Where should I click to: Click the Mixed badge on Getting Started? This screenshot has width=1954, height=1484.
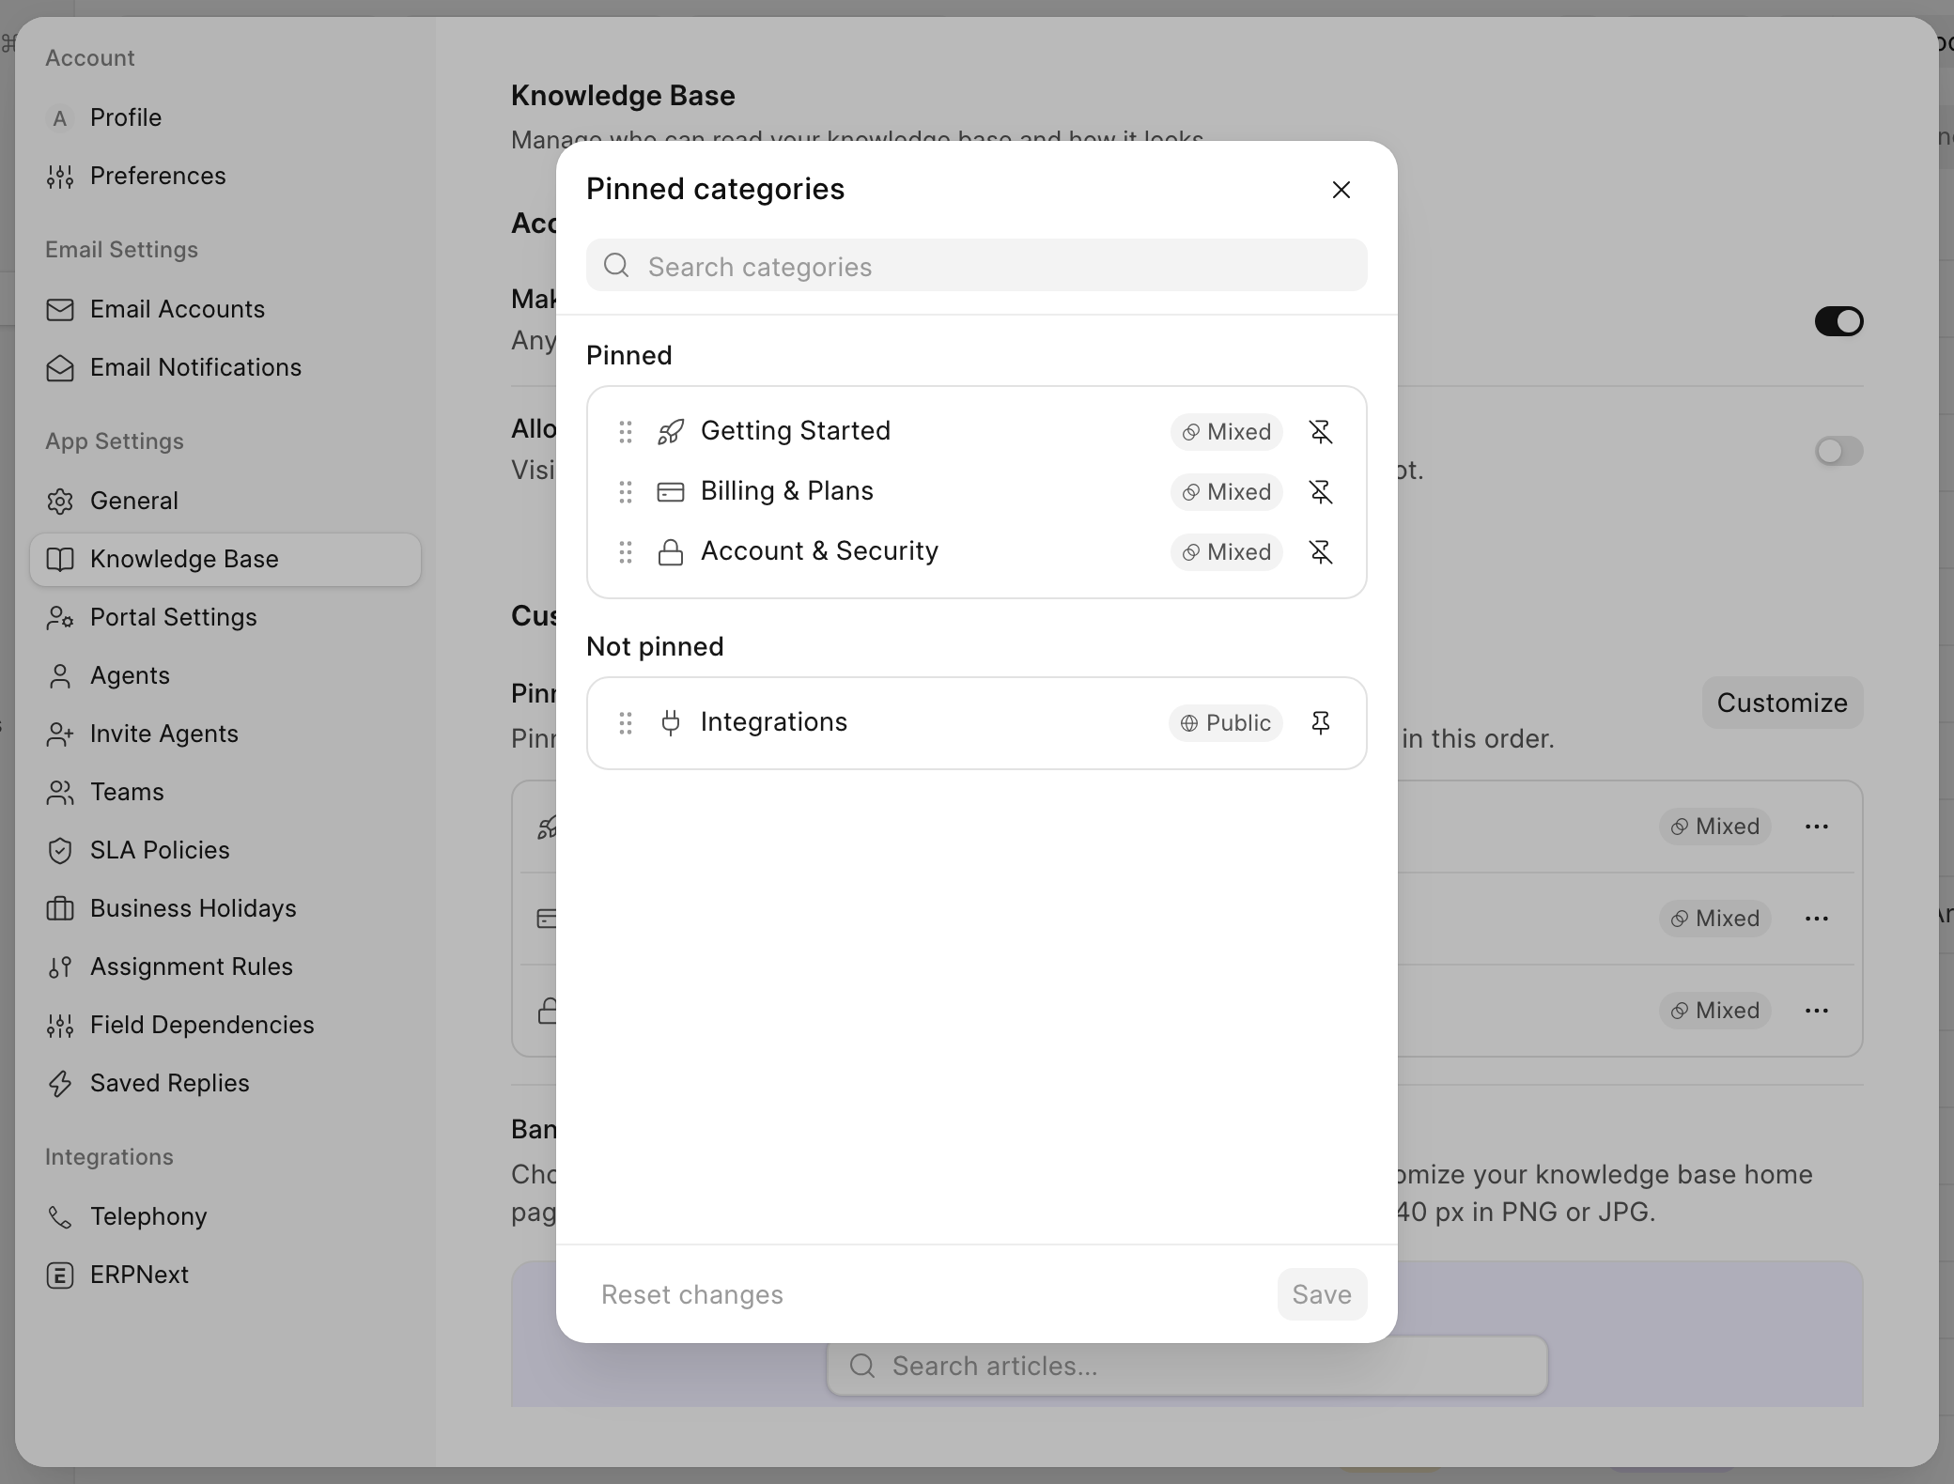coord(1227,432)
